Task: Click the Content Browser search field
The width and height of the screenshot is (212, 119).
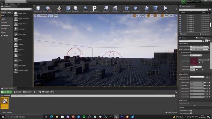Action: click(93, 96)
